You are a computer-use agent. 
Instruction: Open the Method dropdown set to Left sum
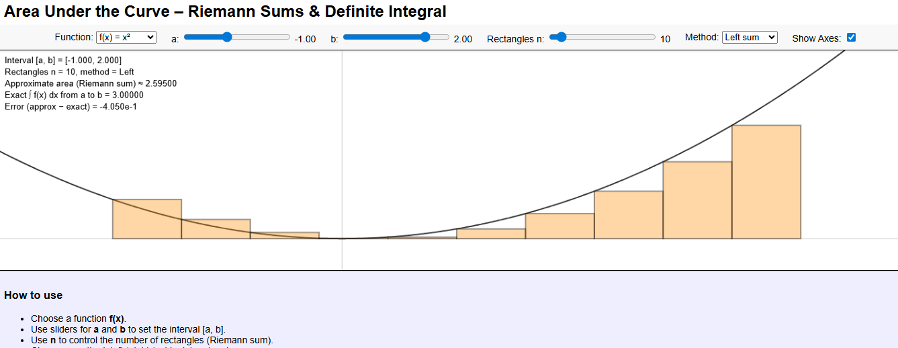750,38
